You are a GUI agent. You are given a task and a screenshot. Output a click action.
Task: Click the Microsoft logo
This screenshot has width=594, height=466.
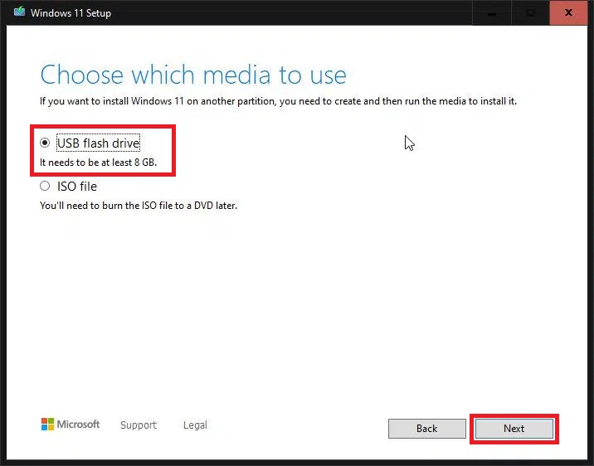point(71,425)
